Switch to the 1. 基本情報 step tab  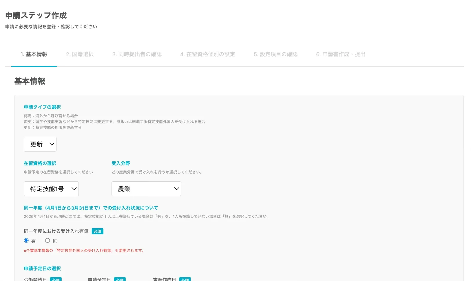(x=34, y=54)
